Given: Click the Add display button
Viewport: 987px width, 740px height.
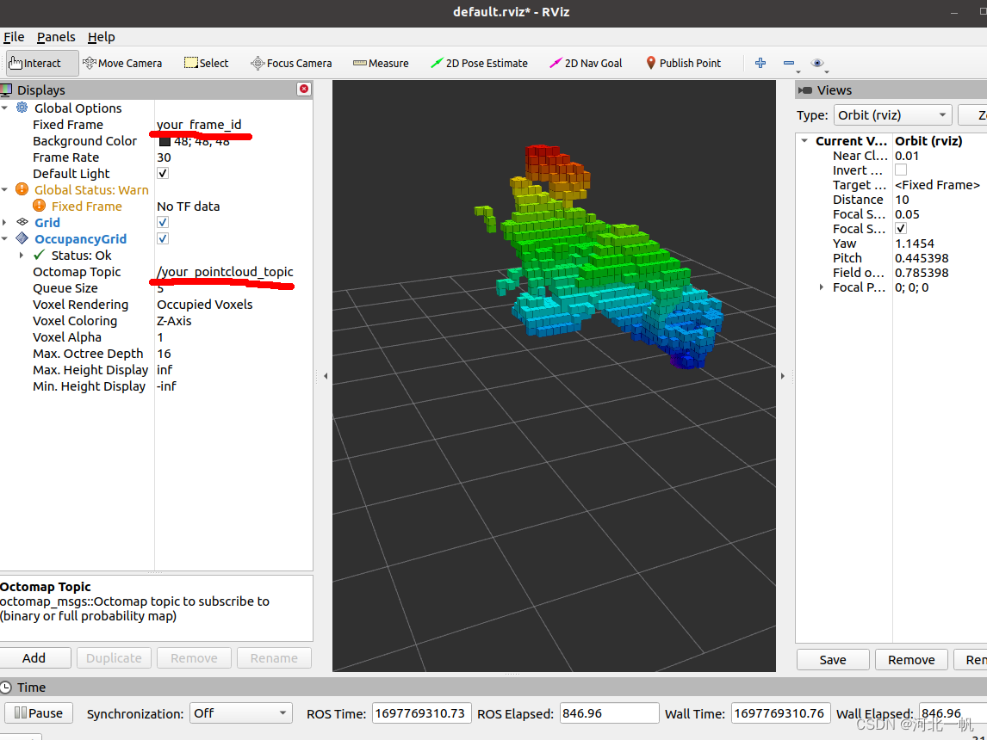Looking at the screenshot, I should (x=34, y=658).
